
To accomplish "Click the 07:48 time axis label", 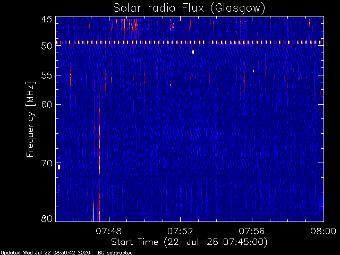I will (x=109, y=232).
